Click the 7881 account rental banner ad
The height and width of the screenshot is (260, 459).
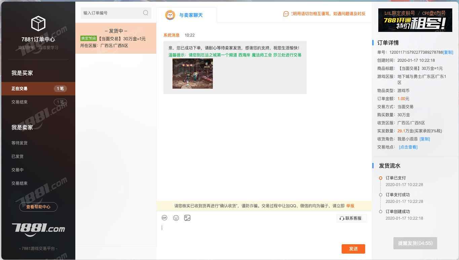[x=415, y=20]
